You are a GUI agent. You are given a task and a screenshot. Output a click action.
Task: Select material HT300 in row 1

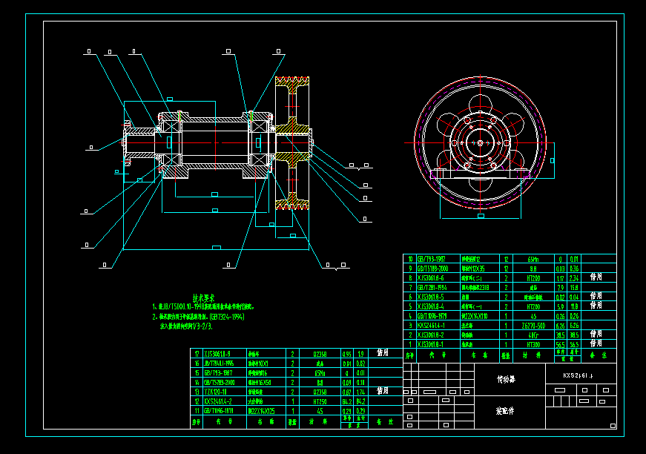(x=533, y=345)
